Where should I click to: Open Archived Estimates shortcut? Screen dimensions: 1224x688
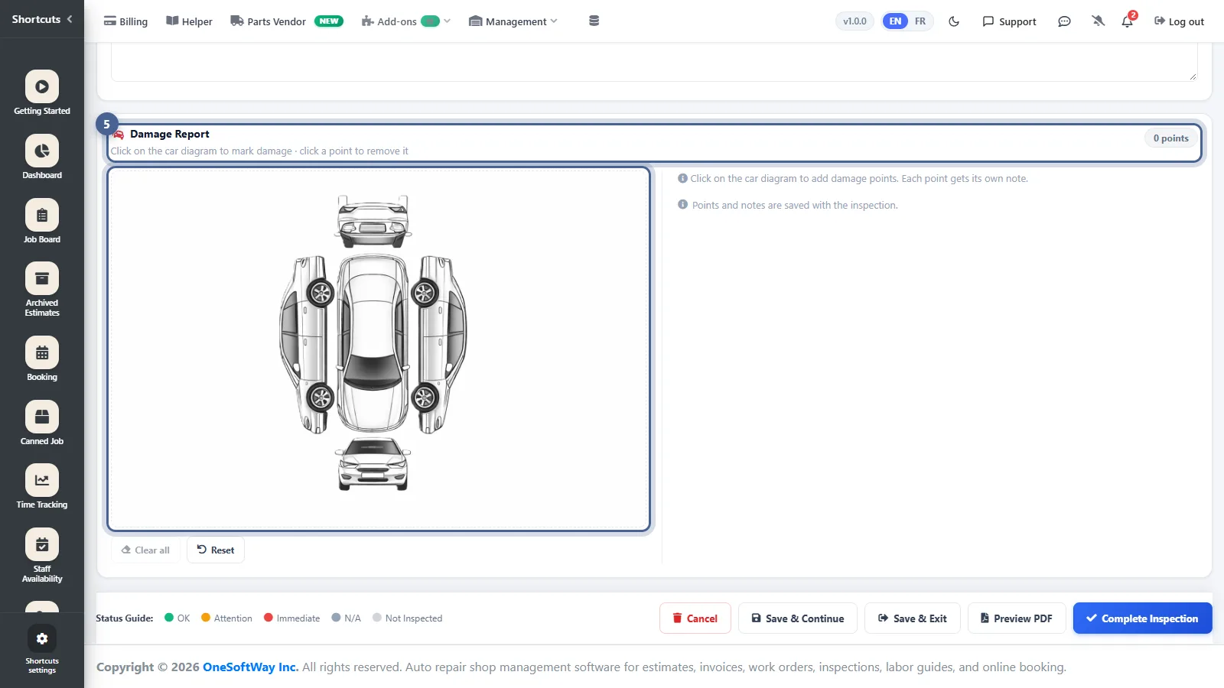[42, 290]
